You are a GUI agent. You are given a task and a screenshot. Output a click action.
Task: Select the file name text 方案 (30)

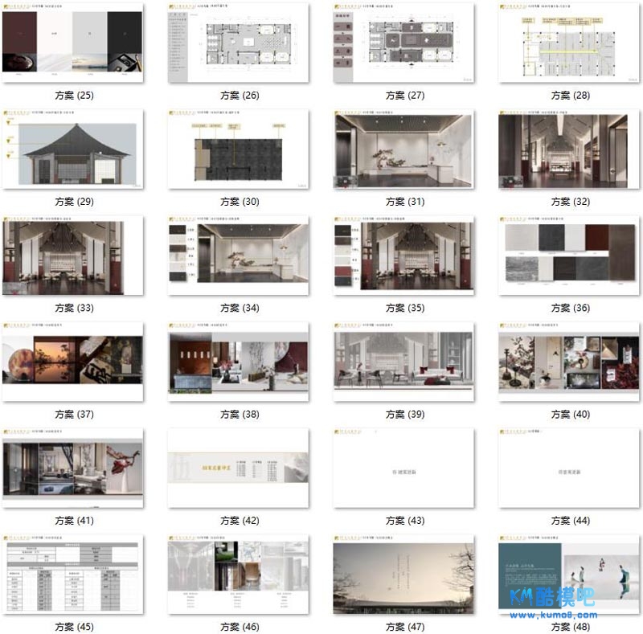pos(240,202)
